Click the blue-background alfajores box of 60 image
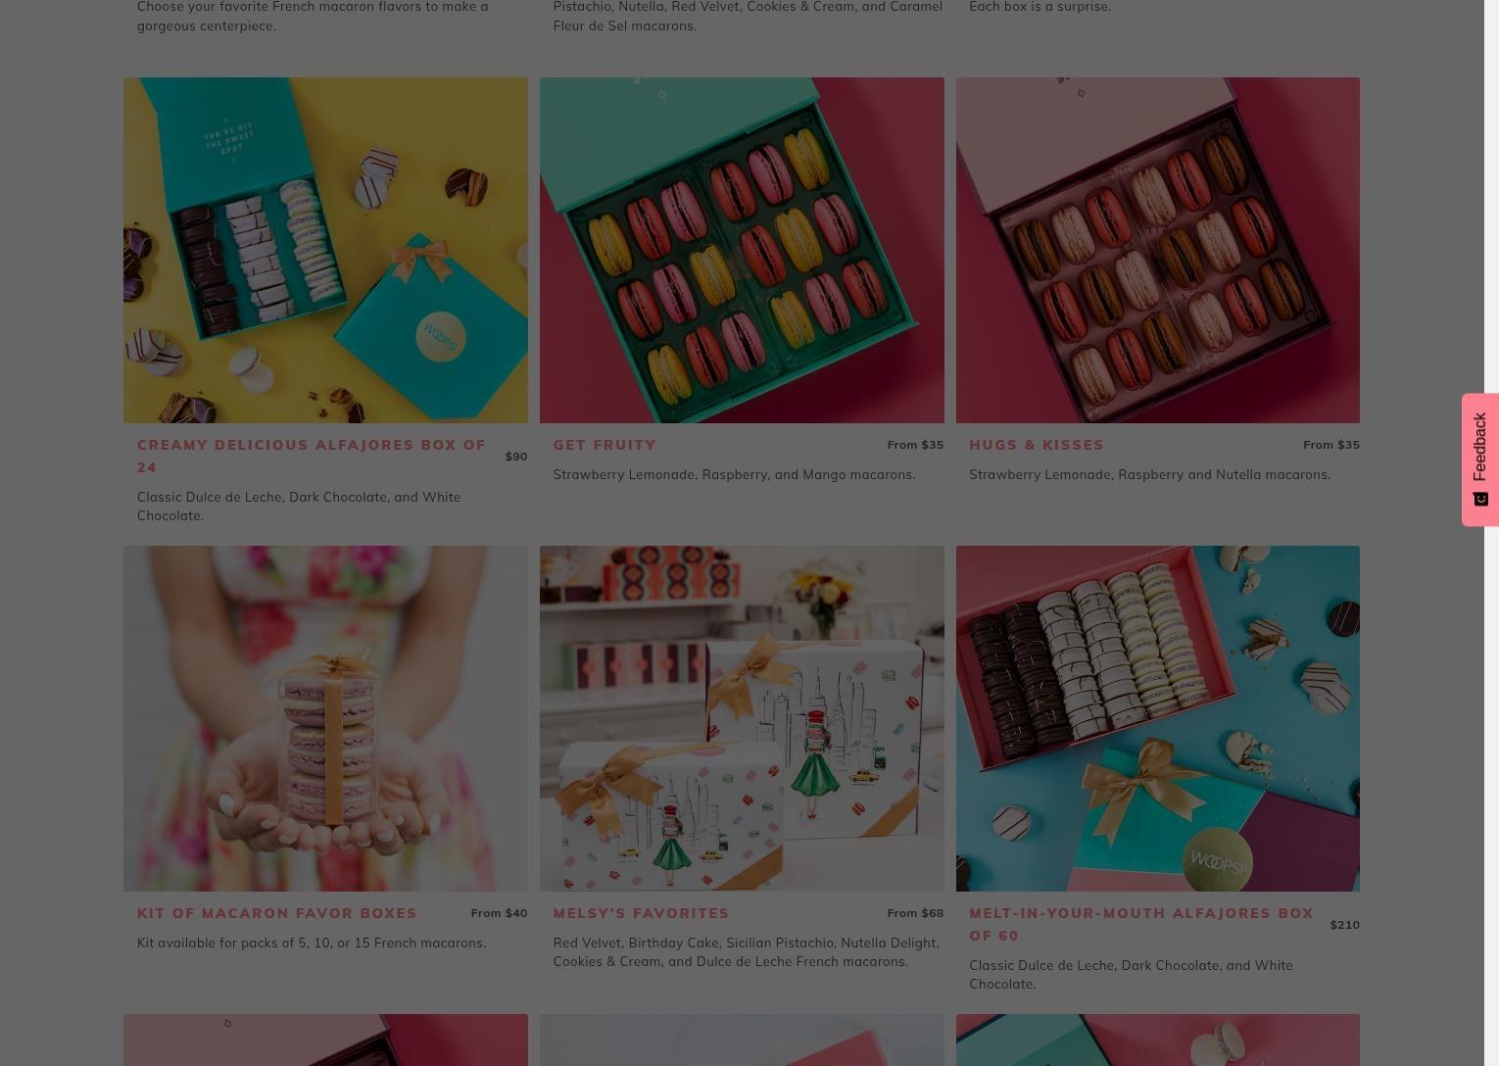 tap(1158, 718)
